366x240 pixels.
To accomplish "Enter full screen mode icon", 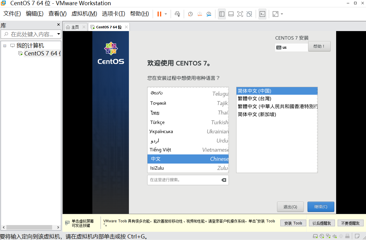I will [x=240, y=14].
